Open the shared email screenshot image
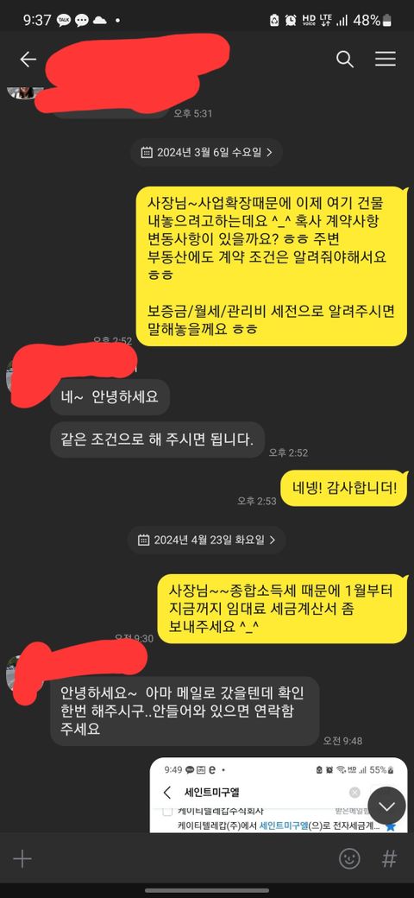This screenshot has width=414, height=898. click(279, 795)
